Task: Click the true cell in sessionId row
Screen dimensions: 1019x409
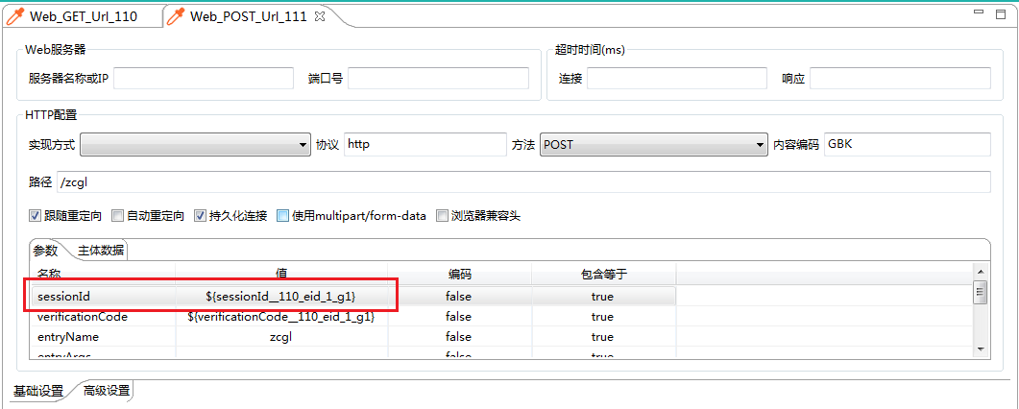Action: (603, 297)
